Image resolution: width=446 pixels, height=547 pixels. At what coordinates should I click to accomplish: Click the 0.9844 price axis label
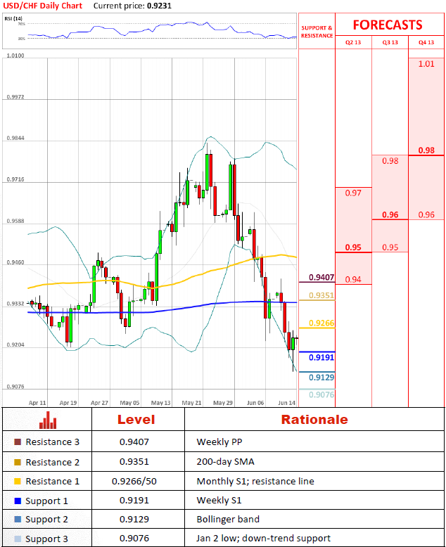(x=15, y=138)
